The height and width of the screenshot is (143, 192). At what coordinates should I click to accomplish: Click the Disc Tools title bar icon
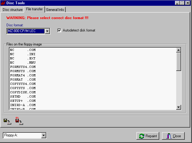click(x=3, y=3)
